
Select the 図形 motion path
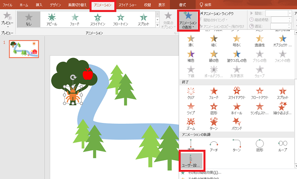259,146
